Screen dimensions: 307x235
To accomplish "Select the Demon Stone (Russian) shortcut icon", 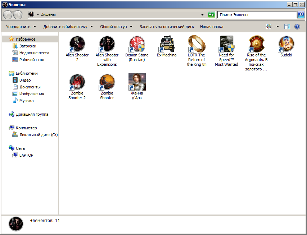I will [x=137, y=44].
